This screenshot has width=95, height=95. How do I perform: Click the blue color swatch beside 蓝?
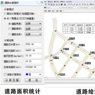pyautogui.click(x=27, y=74)
